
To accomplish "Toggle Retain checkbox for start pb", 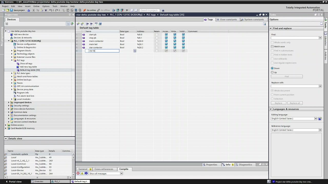I will click(x=157, y=34).
